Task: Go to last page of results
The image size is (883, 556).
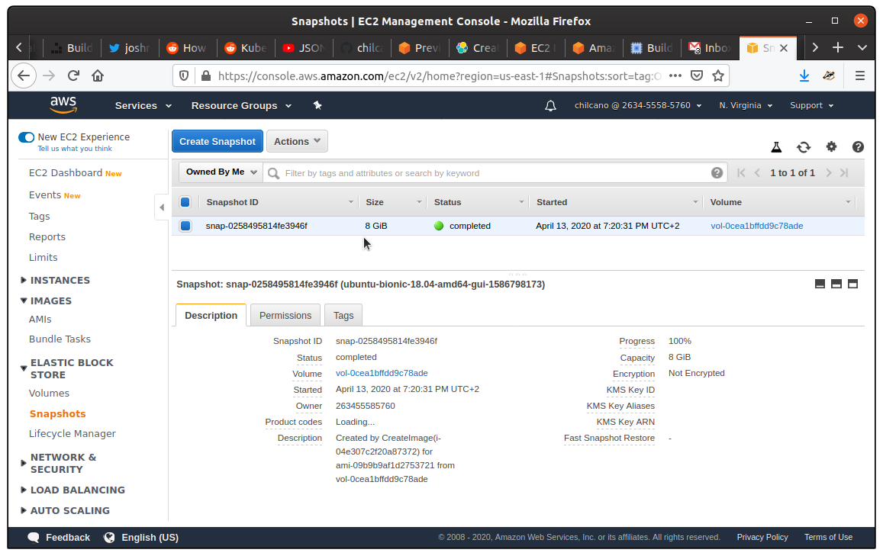Action: pyautogui.click(x=844, y=173)
